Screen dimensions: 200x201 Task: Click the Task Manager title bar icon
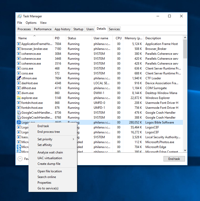(x=19, y=16)
